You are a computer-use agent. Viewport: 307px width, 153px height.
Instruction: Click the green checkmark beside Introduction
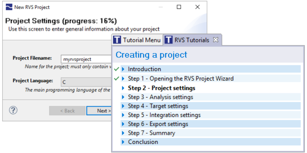tap(117, 69)
